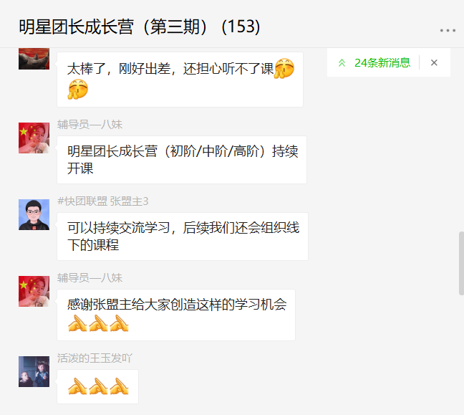Click sender name 活泼的王玉发吖
464x415 pixels.
click(95, 358)
